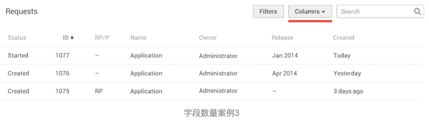Click the Filters button
This screenshot has width=429, height=125.
[268, 11]
